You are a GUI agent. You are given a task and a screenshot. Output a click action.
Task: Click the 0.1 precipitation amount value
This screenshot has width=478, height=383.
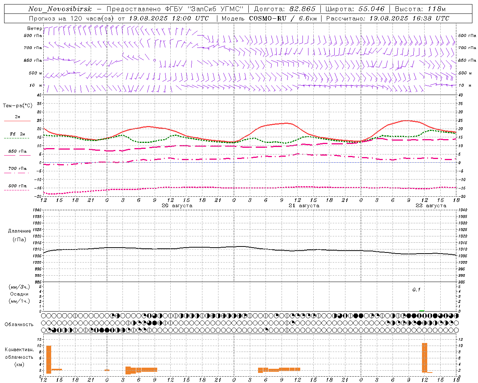[x=416, y=290]
